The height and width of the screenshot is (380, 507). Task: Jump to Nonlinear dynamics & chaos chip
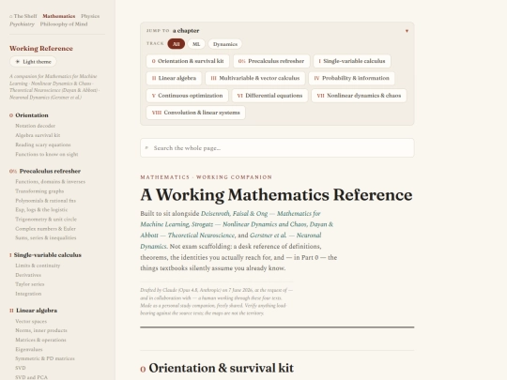coord(359,96)
